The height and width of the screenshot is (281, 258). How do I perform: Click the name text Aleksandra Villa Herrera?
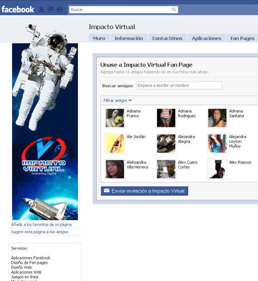pos(137,165)
